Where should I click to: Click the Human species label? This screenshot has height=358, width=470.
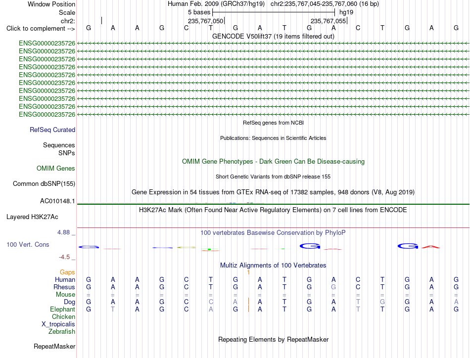pos(65,279)
